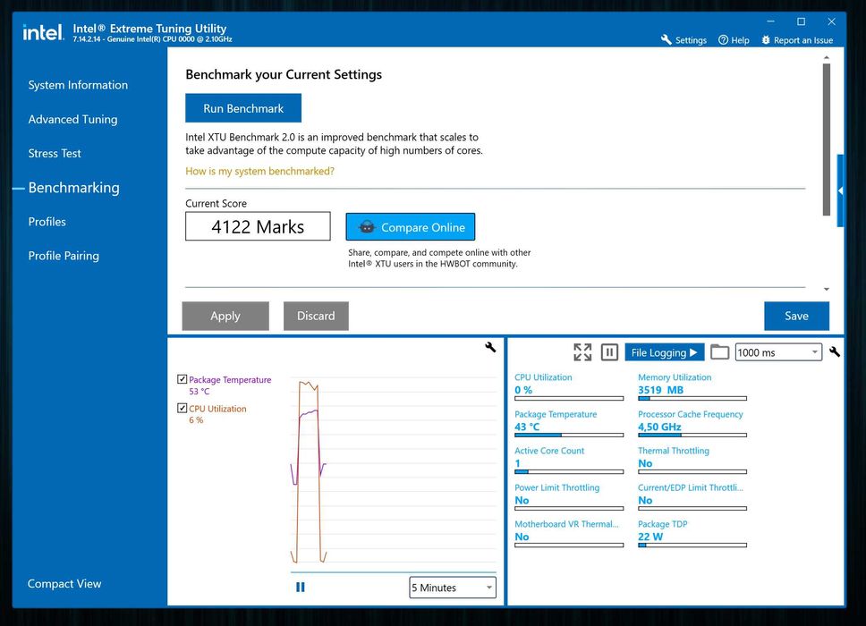
Task: Click the Discard button
Action: point(316,316)
